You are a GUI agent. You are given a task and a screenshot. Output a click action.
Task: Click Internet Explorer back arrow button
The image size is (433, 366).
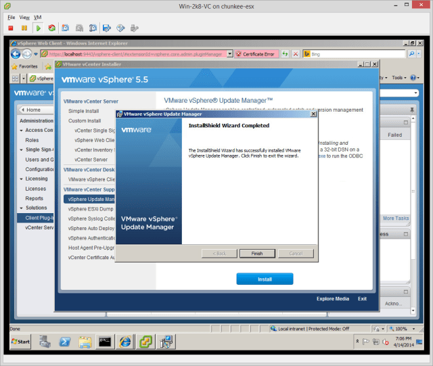[16, 54]
